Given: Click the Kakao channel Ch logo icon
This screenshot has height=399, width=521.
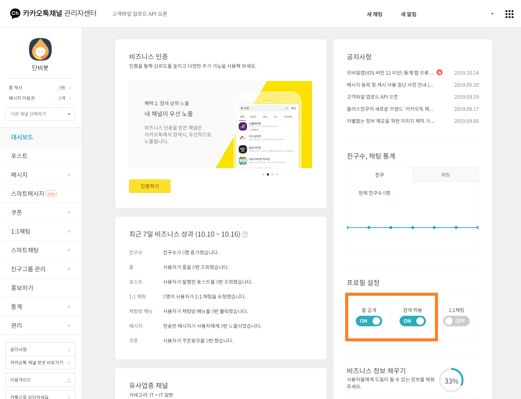Looking at the screenshot, I should (x=15, y=14).
